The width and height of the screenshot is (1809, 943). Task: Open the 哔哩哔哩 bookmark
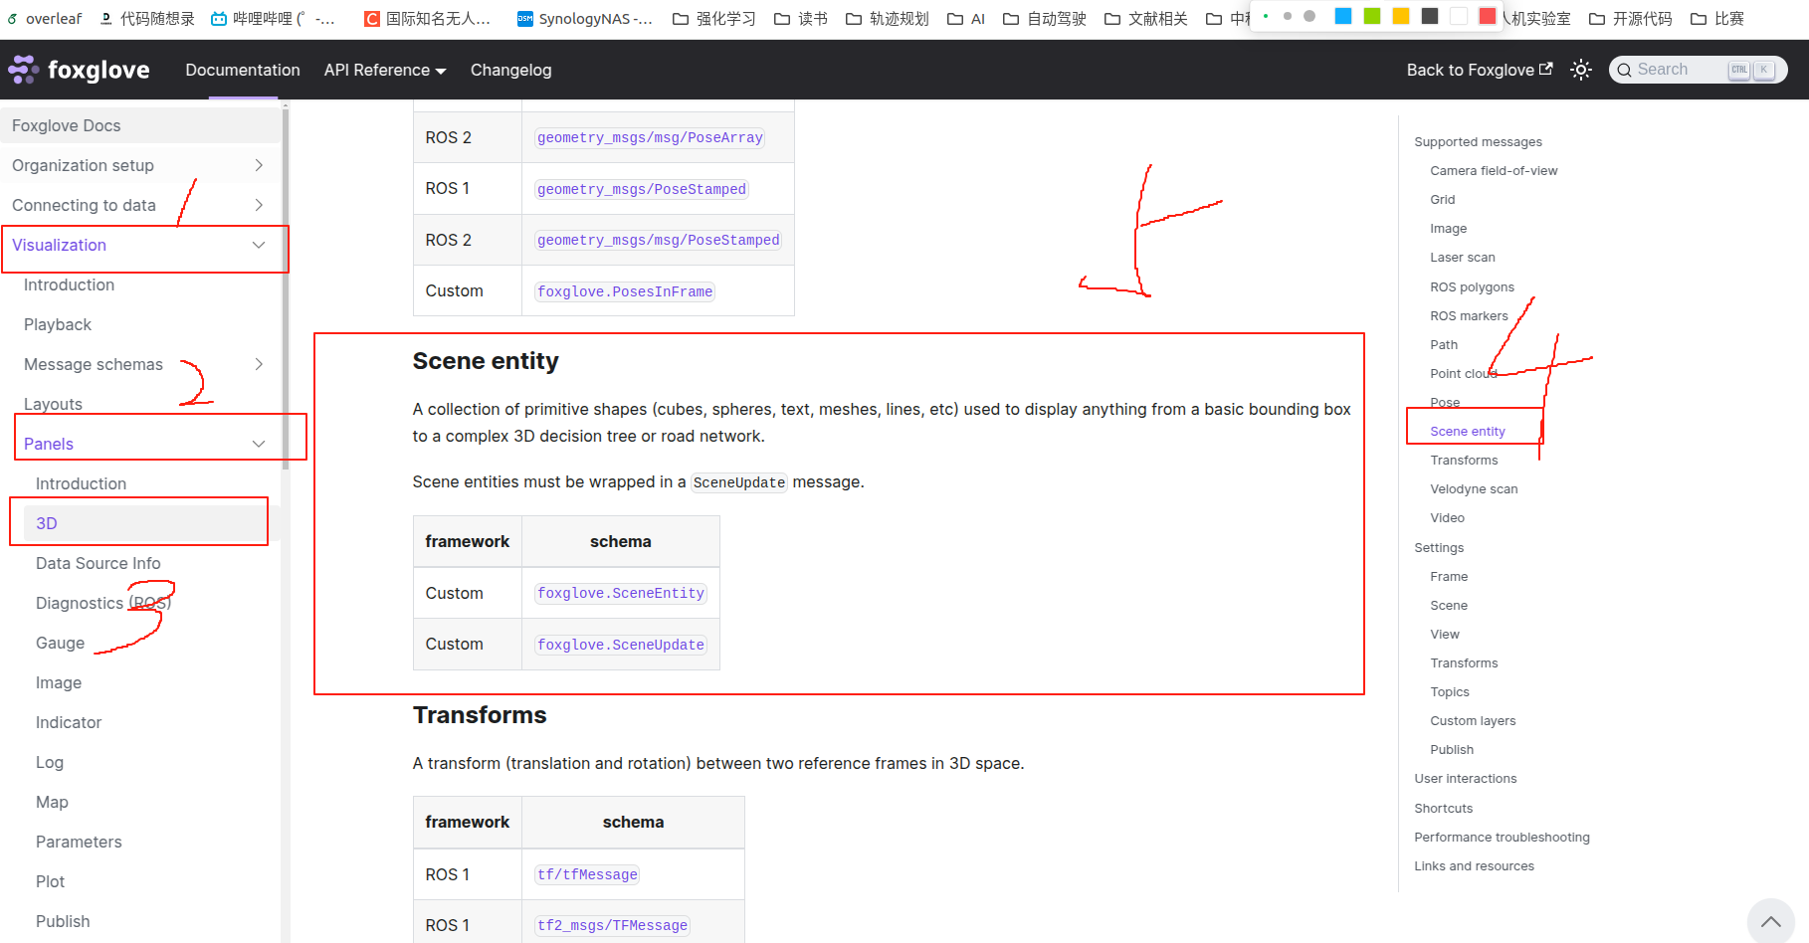[273, 19]
